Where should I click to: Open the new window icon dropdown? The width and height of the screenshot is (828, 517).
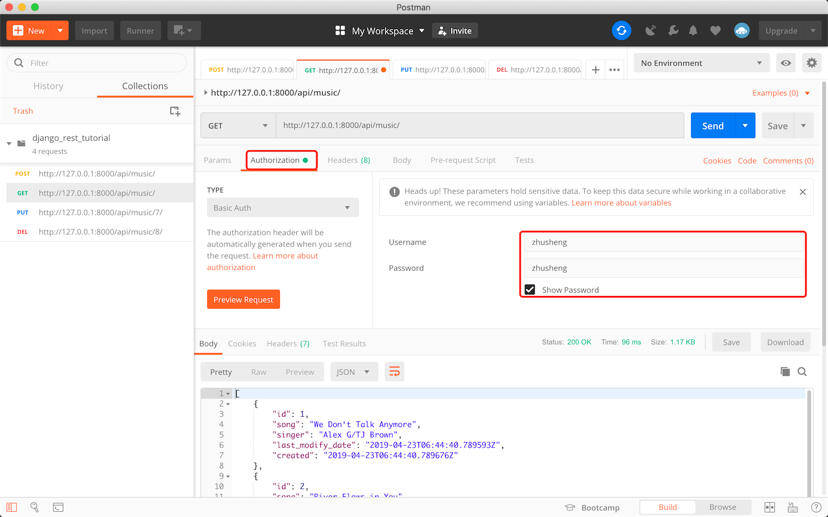click(184, 30)
